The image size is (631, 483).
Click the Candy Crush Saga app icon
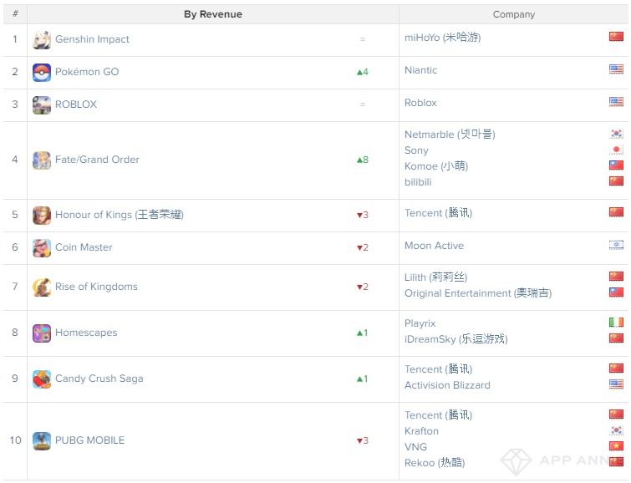coord(42,379)
